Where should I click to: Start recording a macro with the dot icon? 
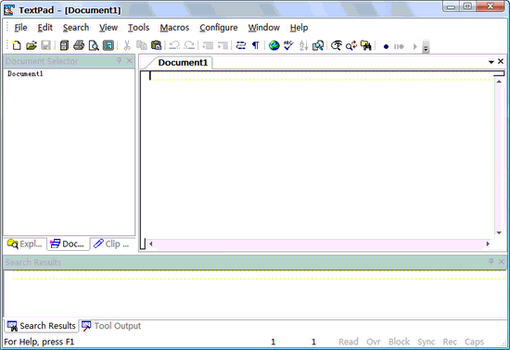[x=386, y=46]
